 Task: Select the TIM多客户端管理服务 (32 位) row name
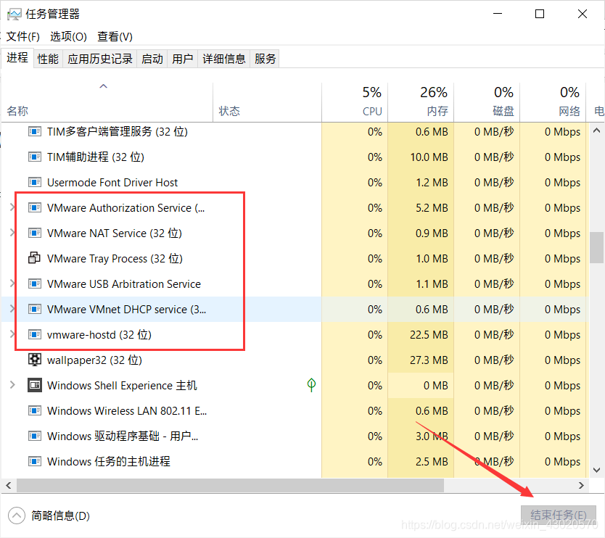[118, 132]
